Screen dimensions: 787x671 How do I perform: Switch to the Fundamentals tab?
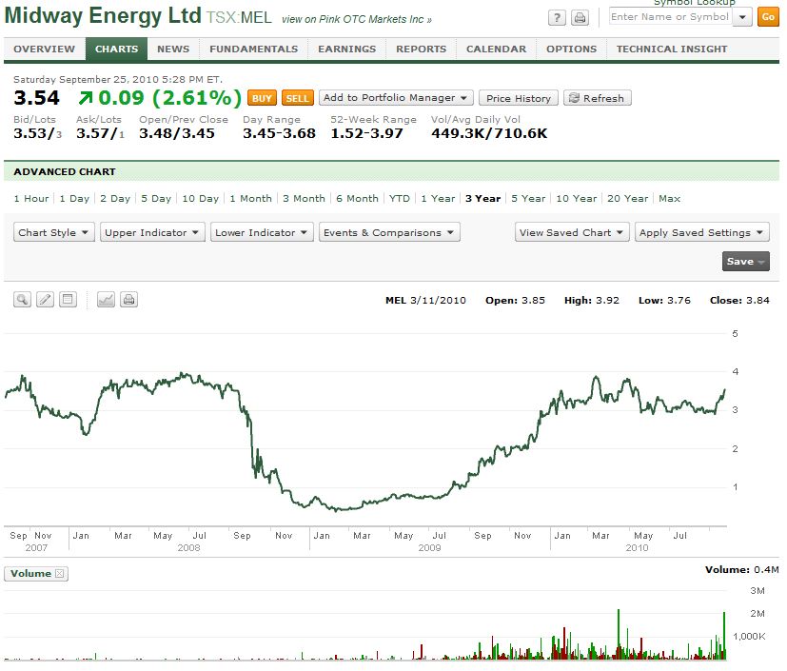point(253,49)
